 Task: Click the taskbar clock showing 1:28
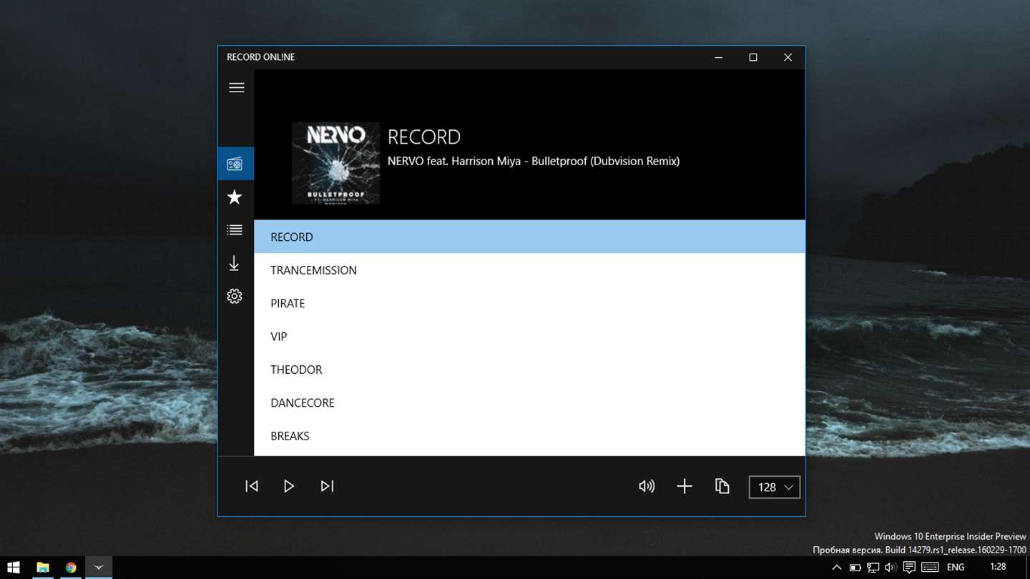(x=998, y=567)
